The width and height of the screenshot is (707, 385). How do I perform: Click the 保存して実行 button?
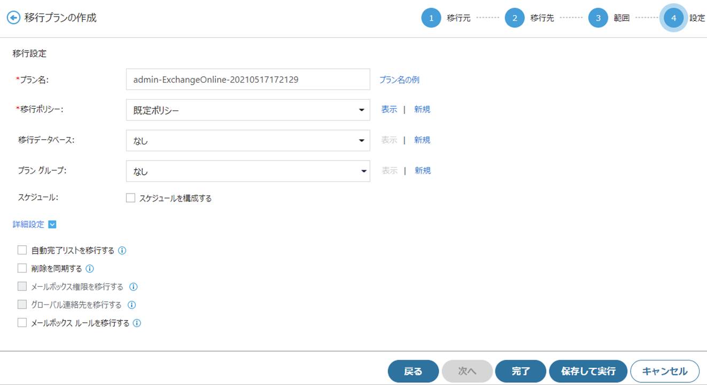pyautogui.click(x=588, y=371)
